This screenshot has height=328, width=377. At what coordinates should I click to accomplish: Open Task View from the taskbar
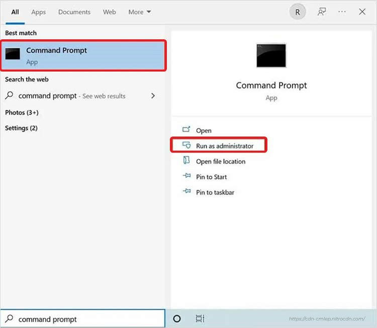pos(200,318)
